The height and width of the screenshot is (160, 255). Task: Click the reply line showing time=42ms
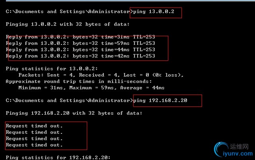[80, 56]
